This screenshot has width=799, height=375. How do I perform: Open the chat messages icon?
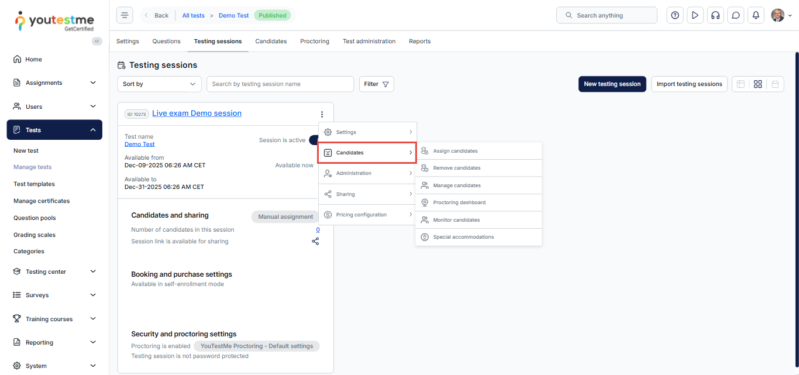point(736,15)
